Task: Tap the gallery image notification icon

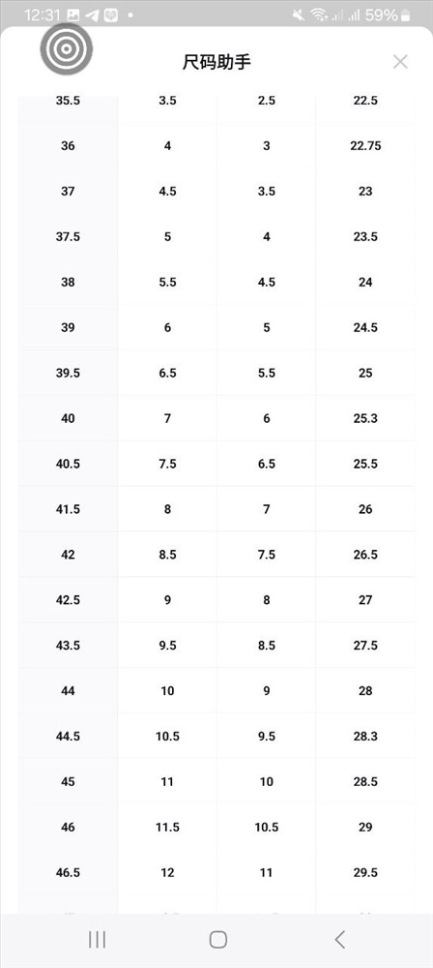Action: click(72, 15)
